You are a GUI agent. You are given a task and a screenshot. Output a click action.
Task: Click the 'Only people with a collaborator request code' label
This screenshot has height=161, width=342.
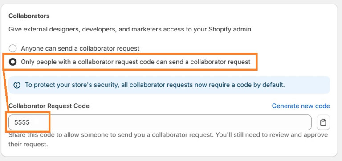135,62
